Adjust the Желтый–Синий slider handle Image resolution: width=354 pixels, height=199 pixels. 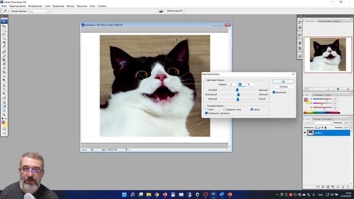[x=238, y=99]
